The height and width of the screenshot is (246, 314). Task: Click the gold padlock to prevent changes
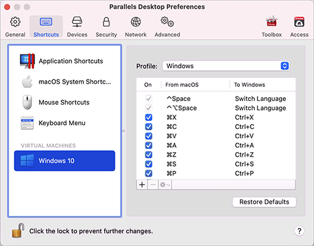click(18, 230)
